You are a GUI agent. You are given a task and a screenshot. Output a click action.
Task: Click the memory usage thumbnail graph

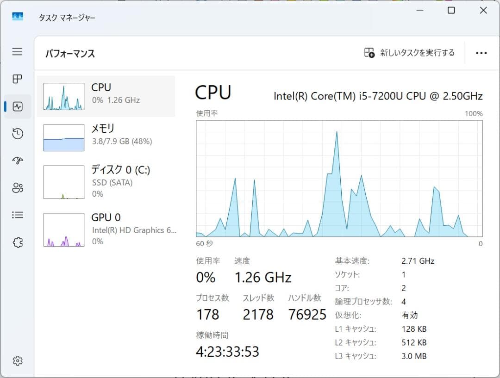[x=63, y=137]
